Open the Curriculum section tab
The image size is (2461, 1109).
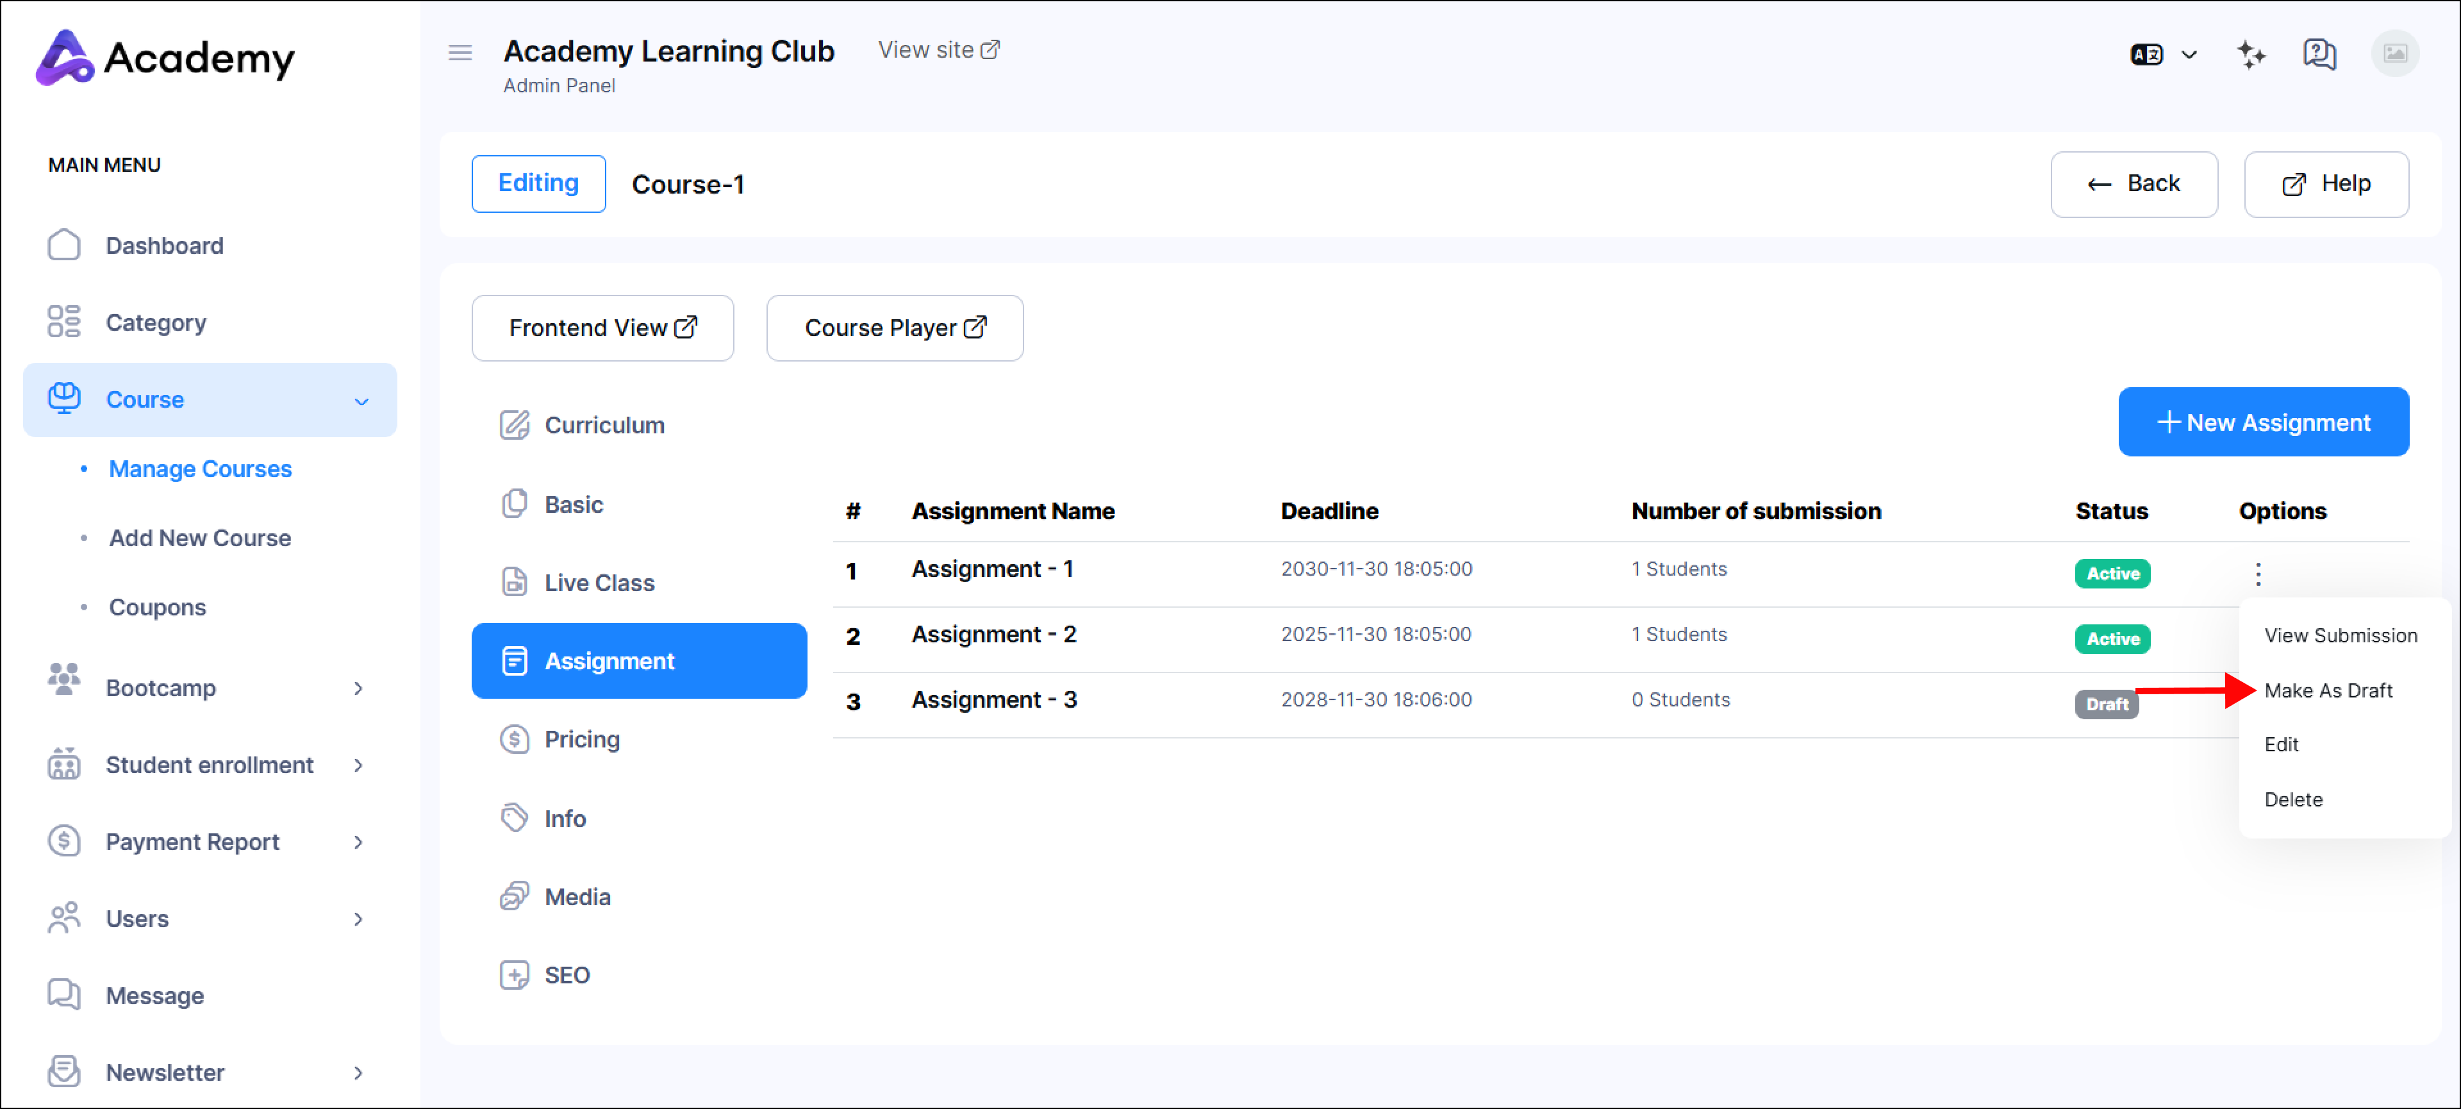coord(604,425)
